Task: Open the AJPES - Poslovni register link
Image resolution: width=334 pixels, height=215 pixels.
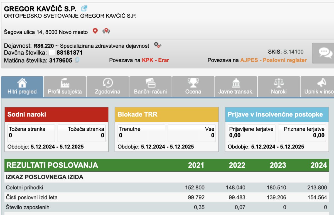Action: (273, 60)
